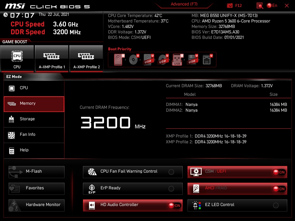Image resolution: width=295 pixels, height=221 pixels.
Task: Select the optical disc boot device icon
Action: click(x=134, y=60)
